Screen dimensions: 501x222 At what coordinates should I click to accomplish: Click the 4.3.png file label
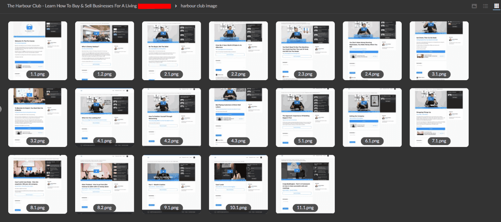[238, 141]
